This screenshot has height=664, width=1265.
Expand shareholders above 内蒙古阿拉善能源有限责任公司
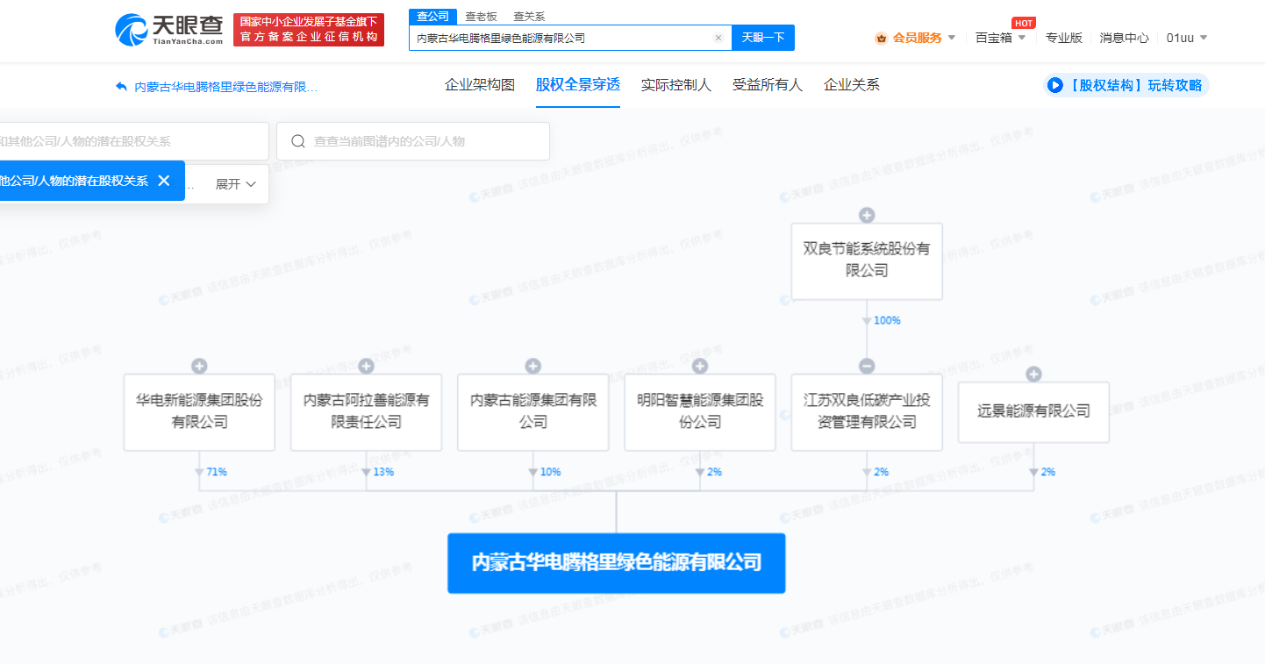pos(366,367)
